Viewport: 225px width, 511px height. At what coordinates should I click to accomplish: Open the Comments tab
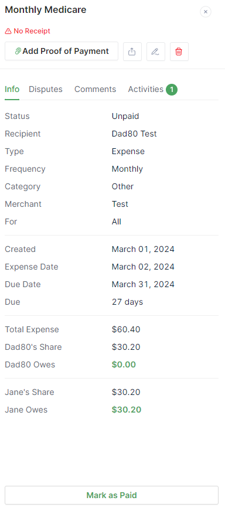point(96,89)
